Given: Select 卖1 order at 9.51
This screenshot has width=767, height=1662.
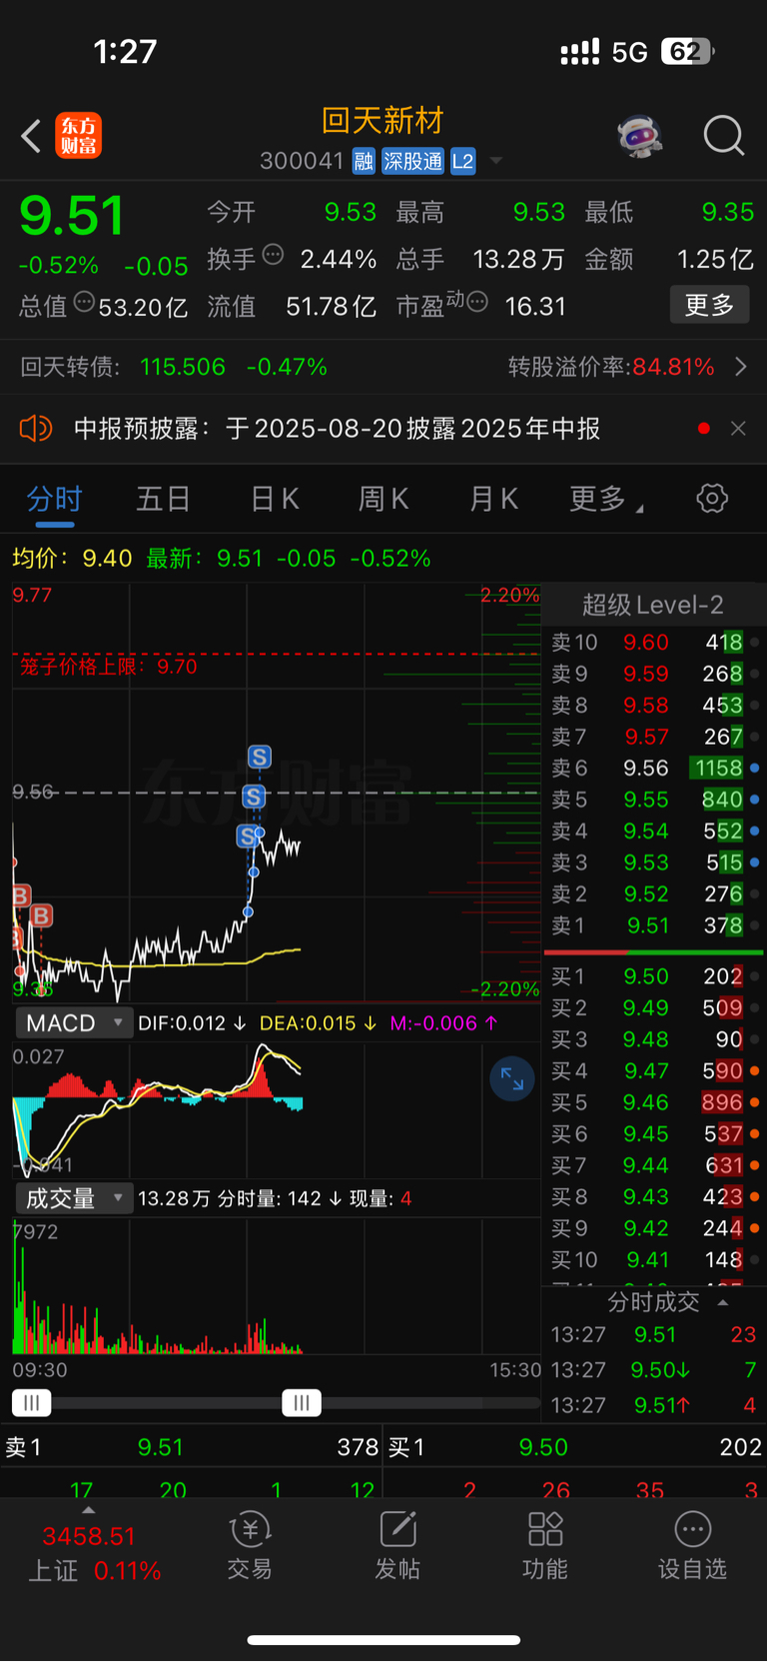Looking at the screenshot, I should [x=654, y=925].
